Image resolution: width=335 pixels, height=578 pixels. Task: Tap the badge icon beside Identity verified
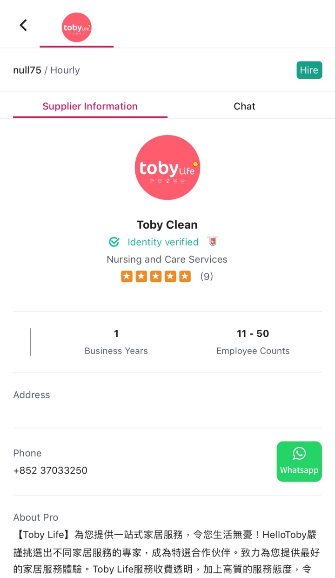[213, 241]
